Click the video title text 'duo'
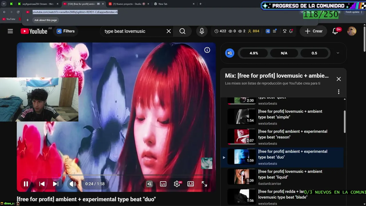366x206 pixels. pyautogui.click(x=86, y=199)
